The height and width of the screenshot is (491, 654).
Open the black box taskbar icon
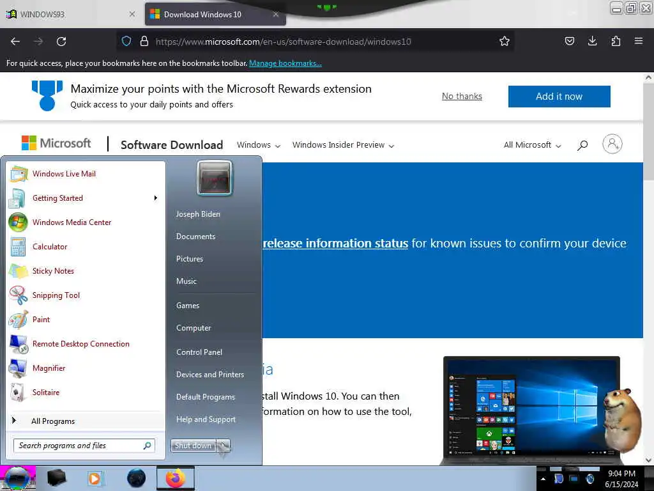coord(56,478)
